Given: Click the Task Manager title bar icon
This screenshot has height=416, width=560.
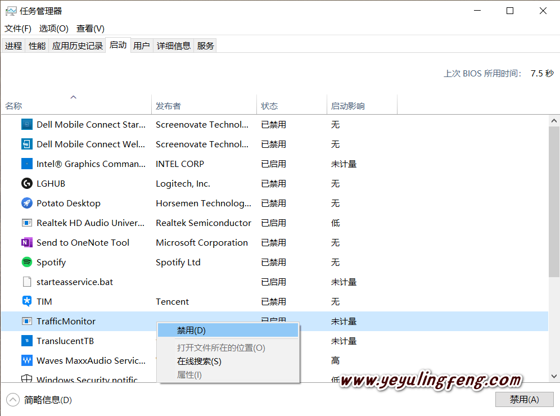Looking at the screenshot, I should [11, 11].
